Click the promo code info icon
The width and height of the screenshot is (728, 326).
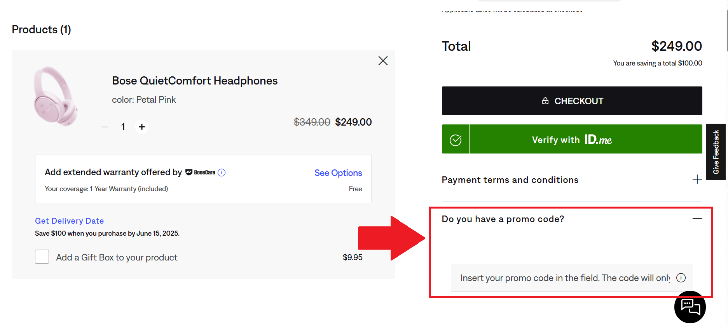pyautogui.click(x=681, y=278)
